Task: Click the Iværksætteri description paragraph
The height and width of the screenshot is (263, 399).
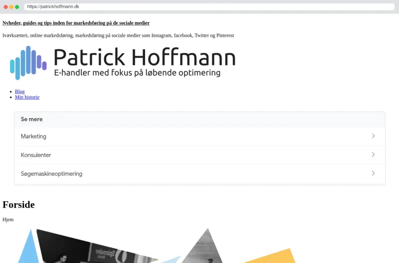Action: point(118,35)
